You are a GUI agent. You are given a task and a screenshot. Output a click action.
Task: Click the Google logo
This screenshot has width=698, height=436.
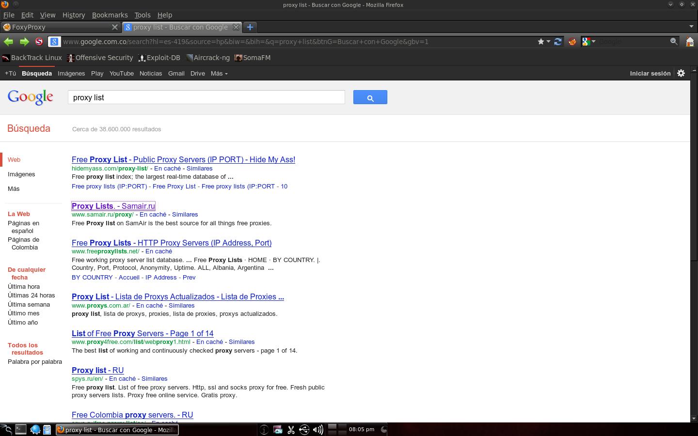click(x=30, y=97)
